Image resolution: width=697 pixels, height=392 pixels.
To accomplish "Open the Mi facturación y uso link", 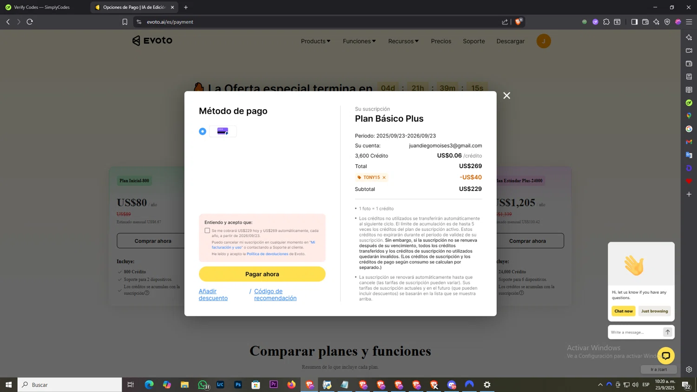I will coord(263,245).
